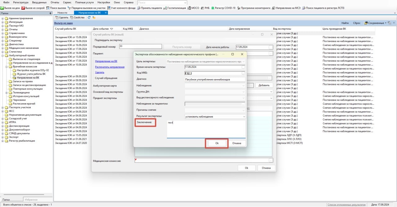Open the Файл menu
397x207 pixels.
point(6,2)
